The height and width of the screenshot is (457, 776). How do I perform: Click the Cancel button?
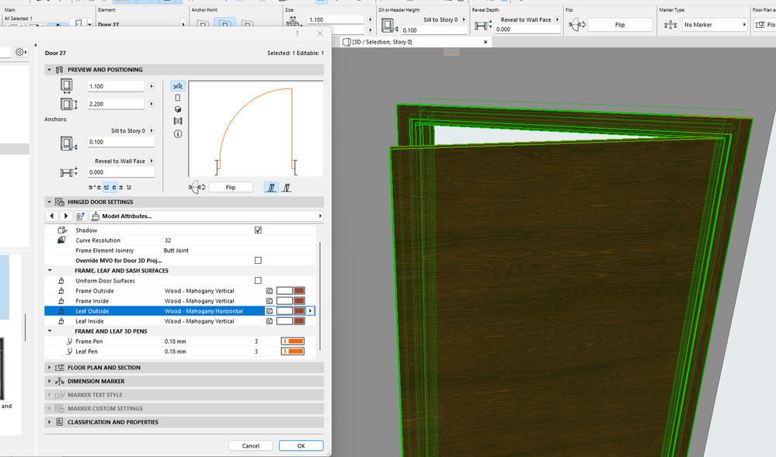250,446
